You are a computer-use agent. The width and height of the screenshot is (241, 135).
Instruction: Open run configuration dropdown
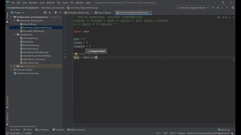pos(192,7)
